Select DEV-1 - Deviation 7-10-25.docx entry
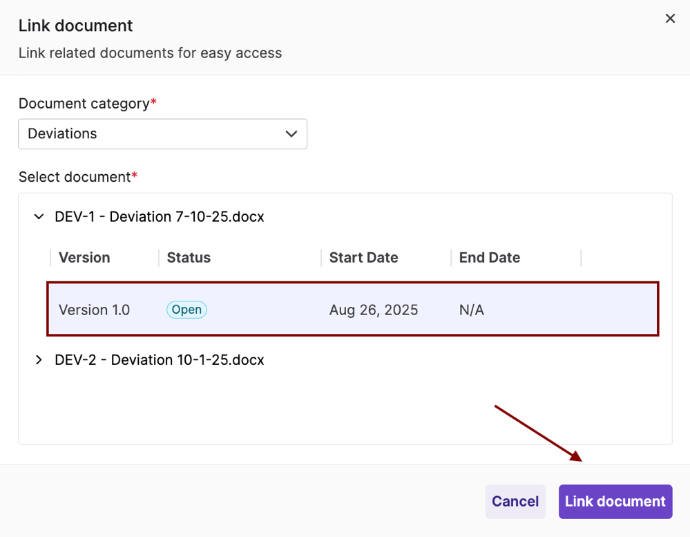Screen dimensions: 690x537 (x=159, y=217)
